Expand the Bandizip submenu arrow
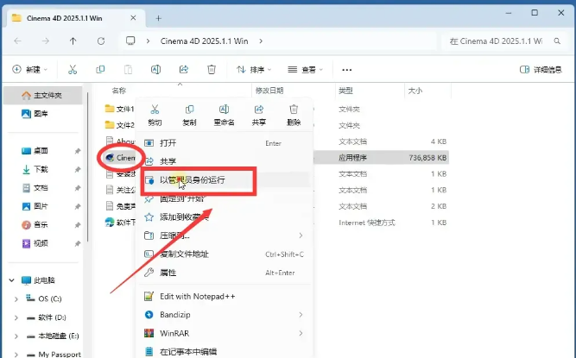The height and width of the screenshot is (358, 576). coord(301,315)
